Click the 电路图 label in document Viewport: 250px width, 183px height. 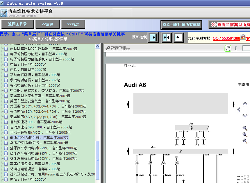243,85
